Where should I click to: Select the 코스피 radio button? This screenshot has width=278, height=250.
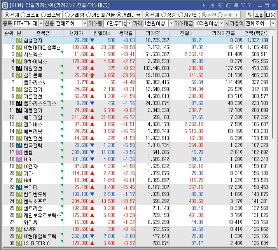coord(23,15)
